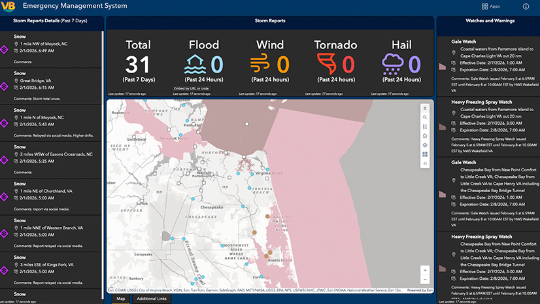Click the snow icon for Moyock 6:49 AM report

[x=4, y=50]
